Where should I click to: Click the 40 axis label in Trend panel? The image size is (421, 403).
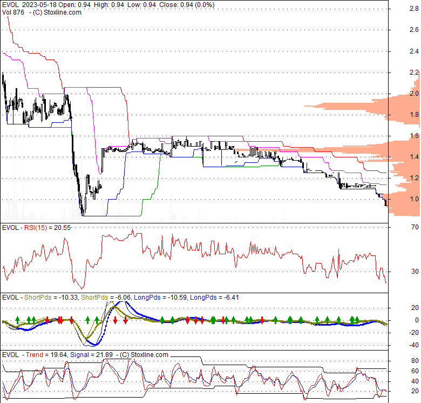pyautogui.click(x=415, y=381)
